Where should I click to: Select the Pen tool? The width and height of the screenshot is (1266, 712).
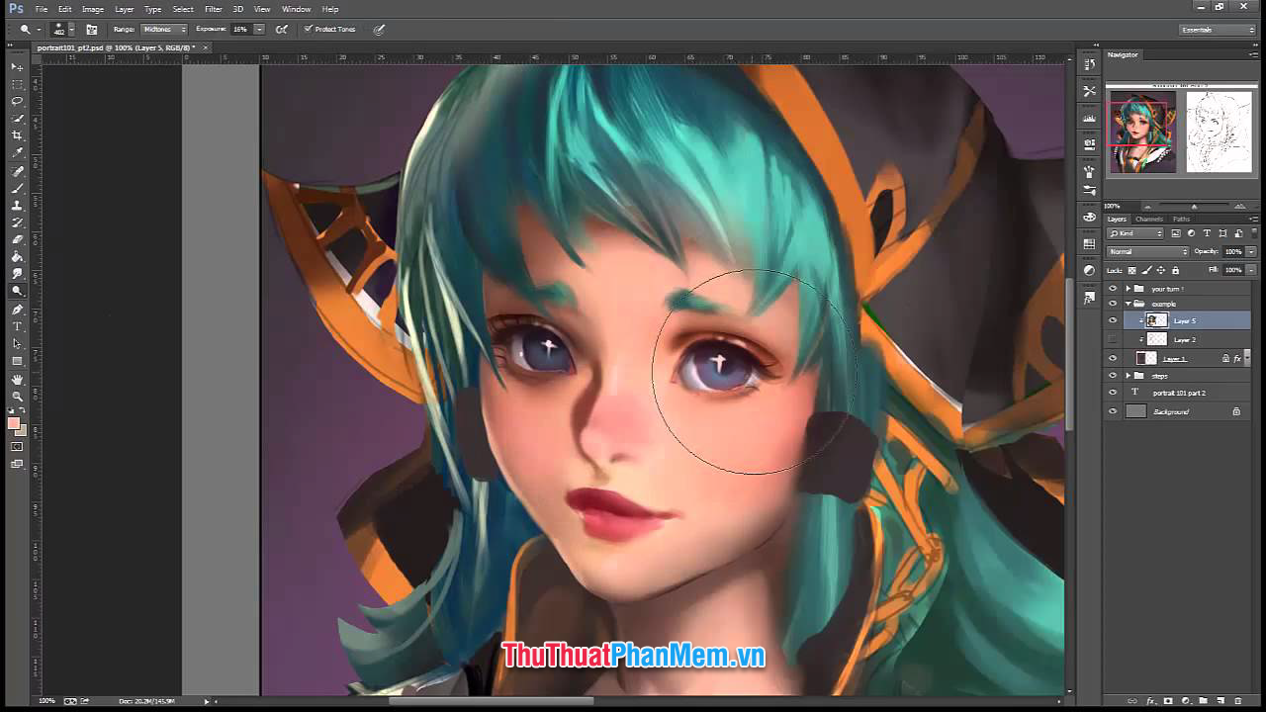coord(18,310)
